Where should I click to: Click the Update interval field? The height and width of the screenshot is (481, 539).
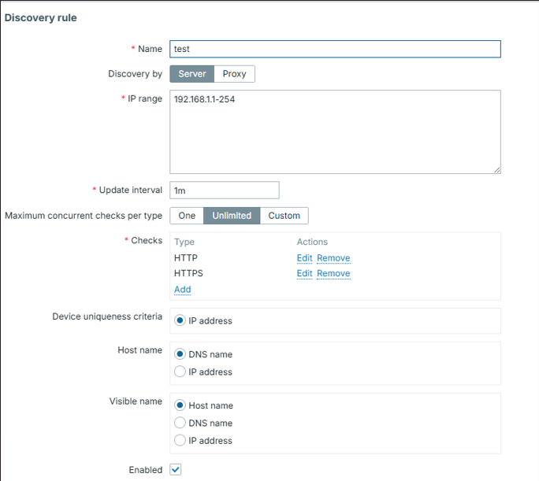[225, 190]
